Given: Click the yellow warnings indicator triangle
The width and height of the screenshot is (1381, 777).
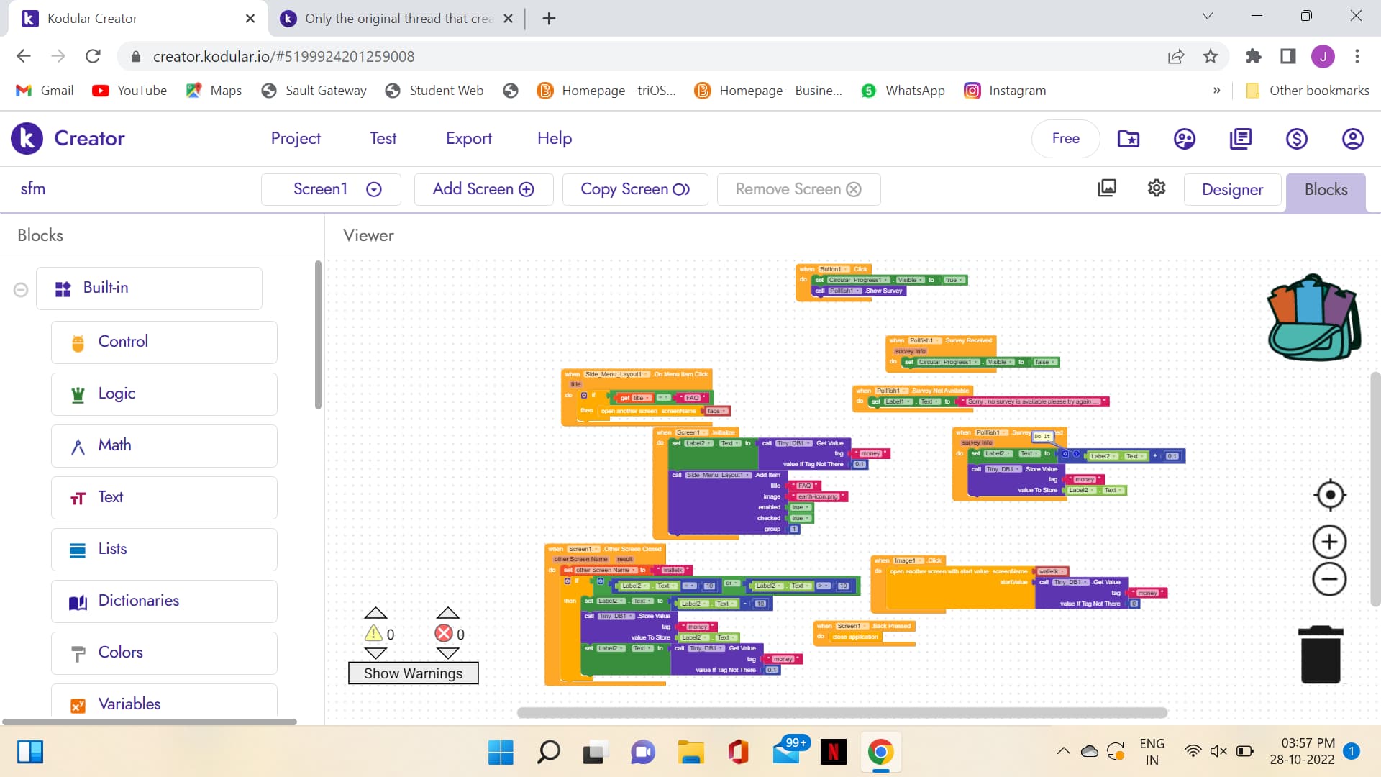Looking at the screenshot, I should point(375,633).
